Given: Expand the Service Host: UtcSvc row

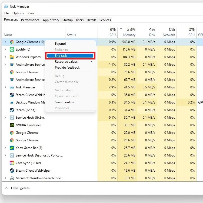Looking at the screenshot, I should coord(5,118).
